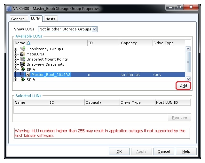Screen dimensions: 205x163
Task: Select the 'Snapview Snapshots' tree label
Action: (x=45, y=64)
